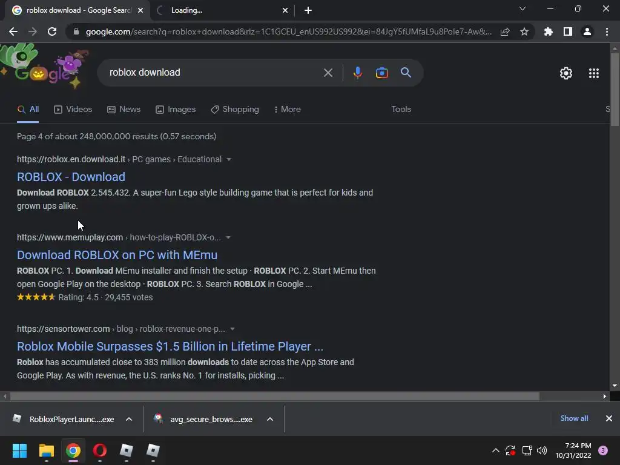This screenshot has width=620, height=465.
Task: Expand options for RobloxPlayerLauncher download
Action: click(129, 419)
